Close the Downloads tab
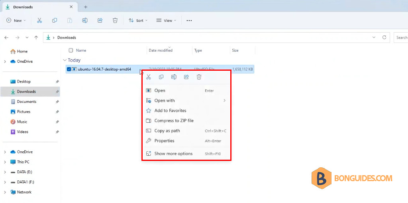Viewport: 408px width, 203px height. coord(71,7)
